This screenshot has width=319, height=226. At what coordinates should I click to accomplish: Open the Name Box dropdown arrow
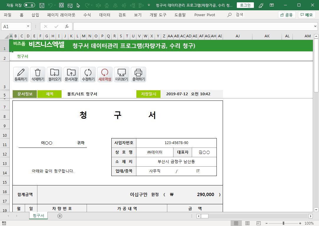[x=28, y=26]
